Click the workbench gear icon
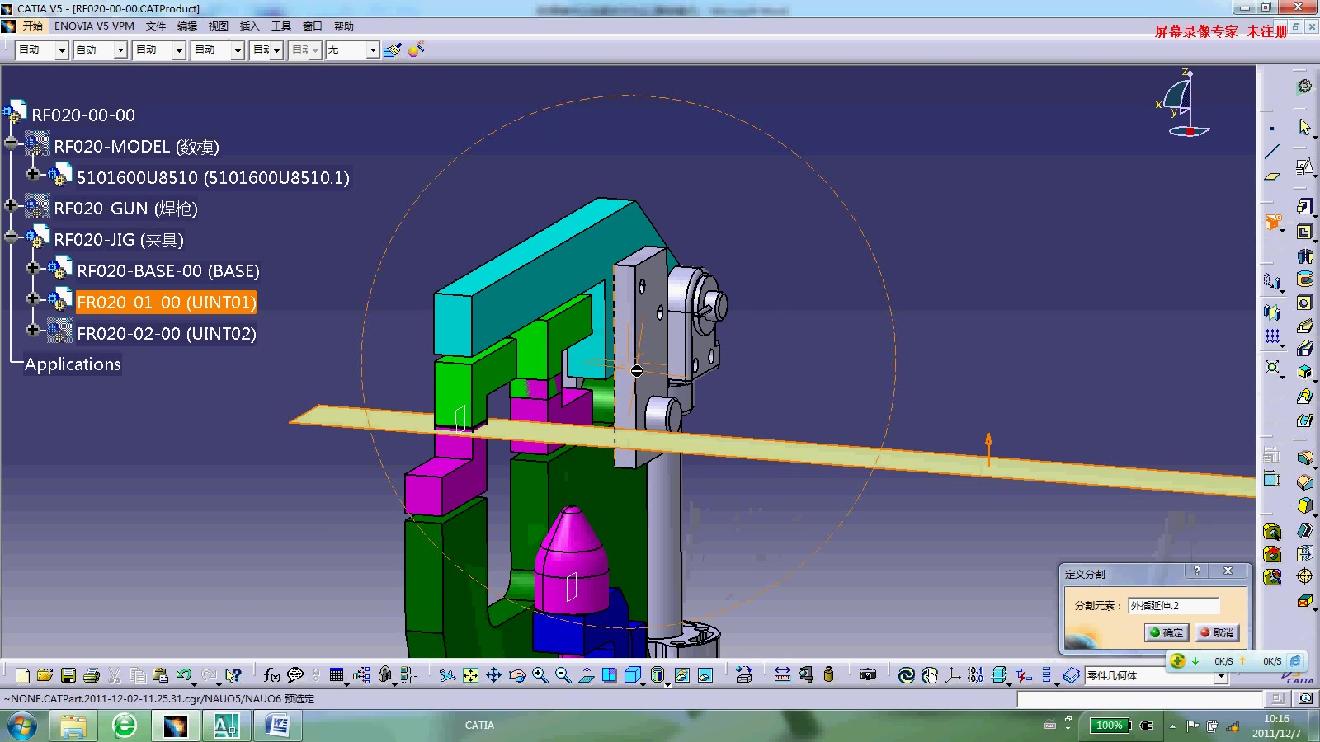The image size is (1320, 742). [1304, 87]
